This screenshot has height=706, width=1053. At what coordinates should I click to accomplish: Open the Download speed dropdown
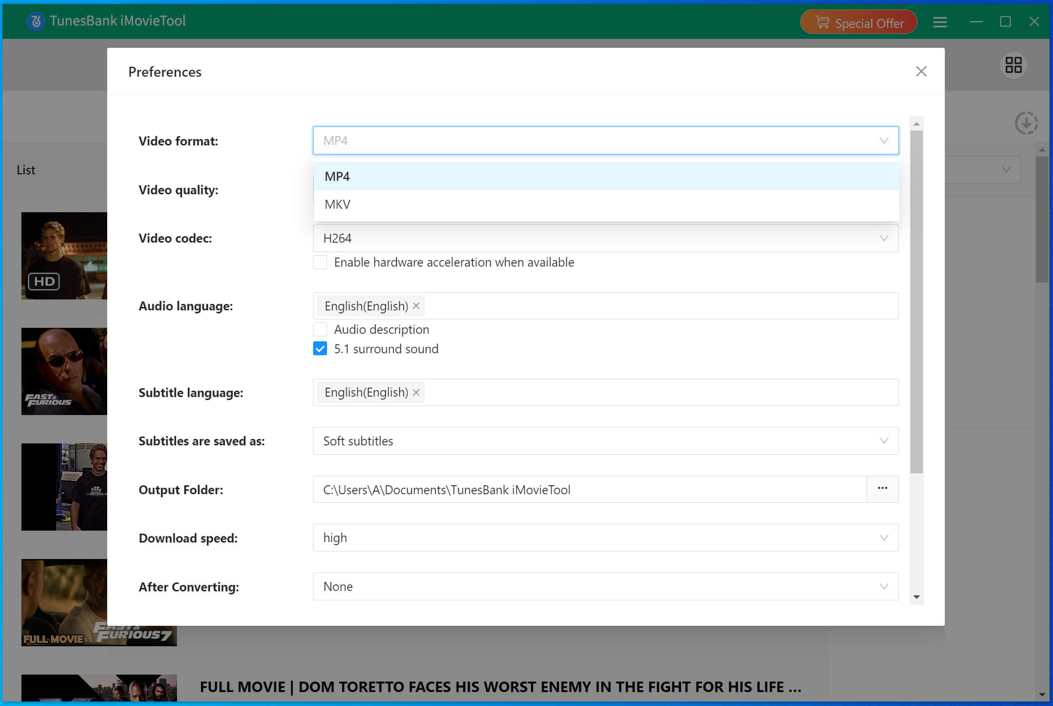[x=605, y=538]
